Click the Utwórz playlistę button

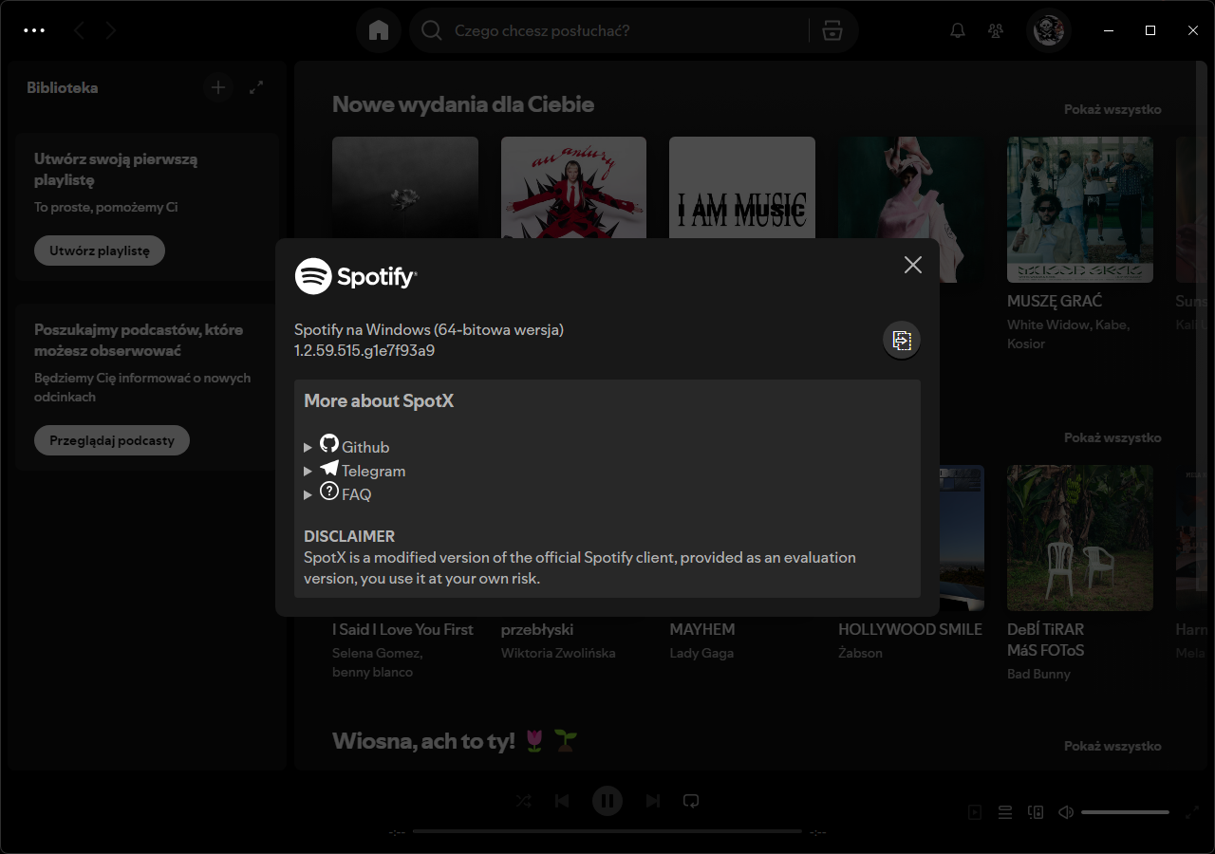100,251
